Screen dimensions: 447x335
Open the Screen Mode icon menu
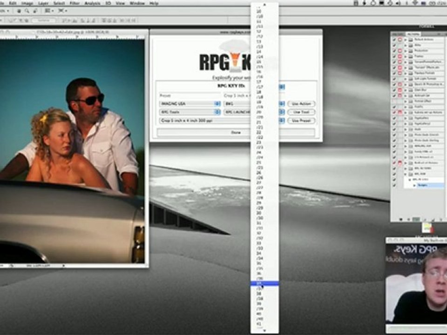[62, 11]
